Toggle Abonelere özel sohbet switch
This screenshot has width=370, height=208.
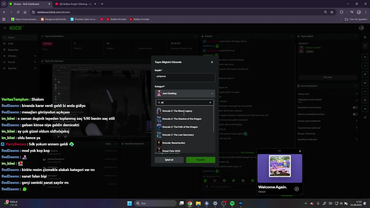click(355, 107)
